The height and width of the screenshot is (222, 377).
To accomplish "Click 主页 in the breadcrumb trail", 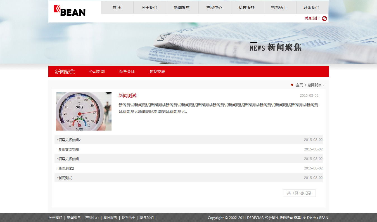I will tap(299, 85).
